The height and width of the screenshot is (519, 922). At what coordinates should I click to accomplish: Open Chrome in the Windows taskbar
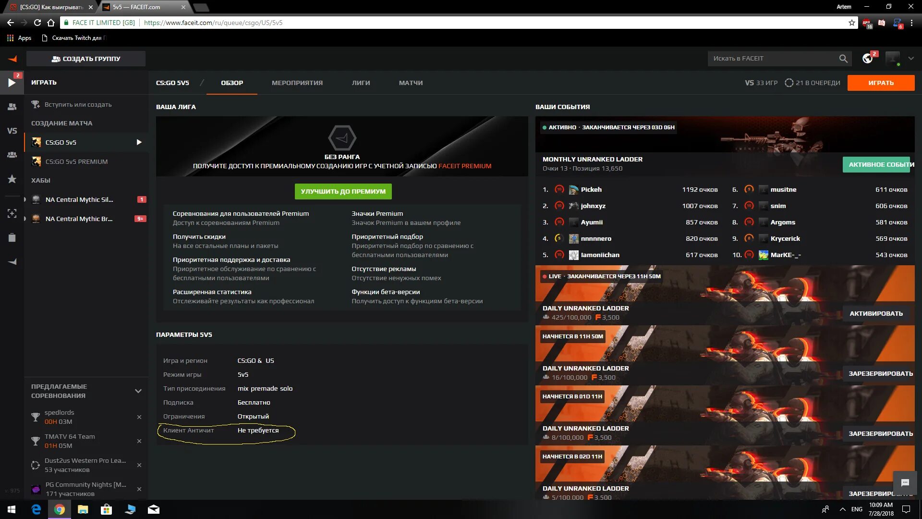pyautogui.click(x=60, y=509)
